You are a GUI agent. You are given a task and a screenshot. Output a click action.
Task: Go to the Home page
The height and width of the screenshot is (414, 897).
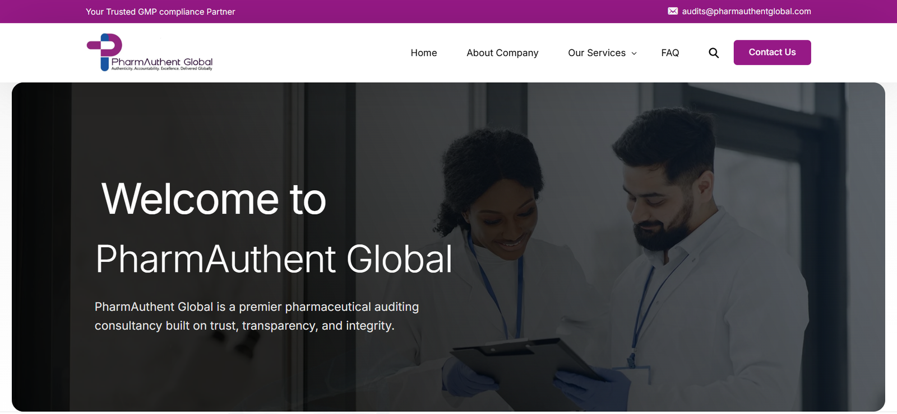pyautogui.click(x=424, y=53)
